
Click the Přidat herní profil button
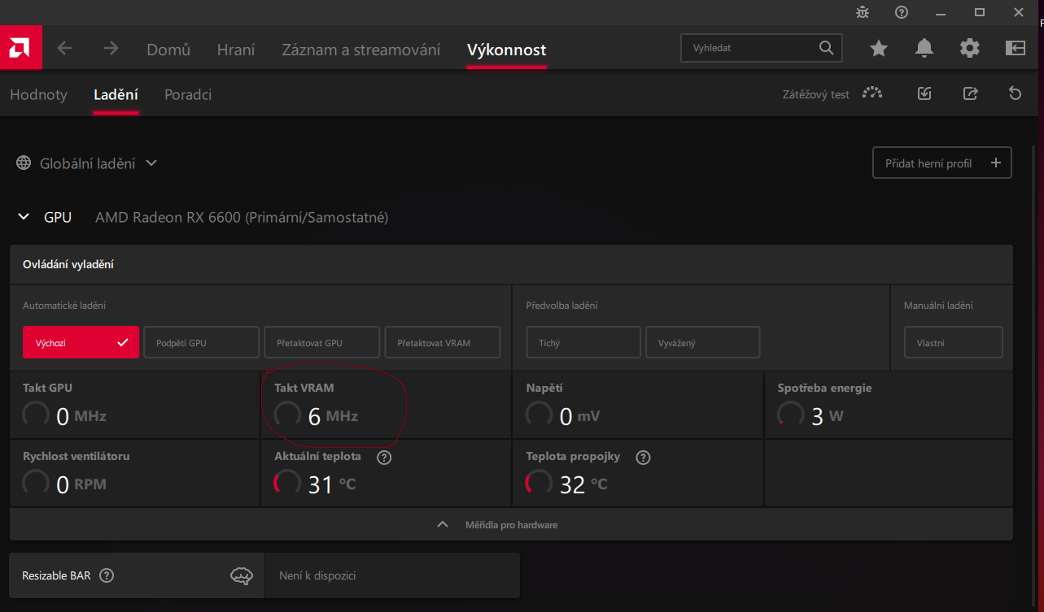point(941,163)
